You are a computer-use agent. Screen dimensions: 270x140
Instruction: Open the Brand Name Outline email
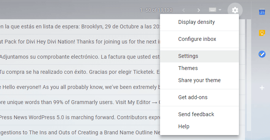point(80,132)
